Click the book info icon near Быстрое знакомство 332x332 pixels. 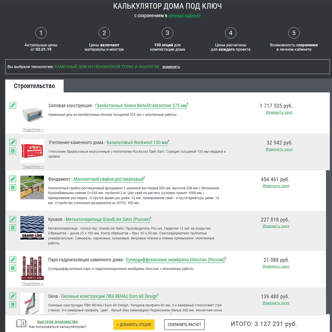(21, 323)
